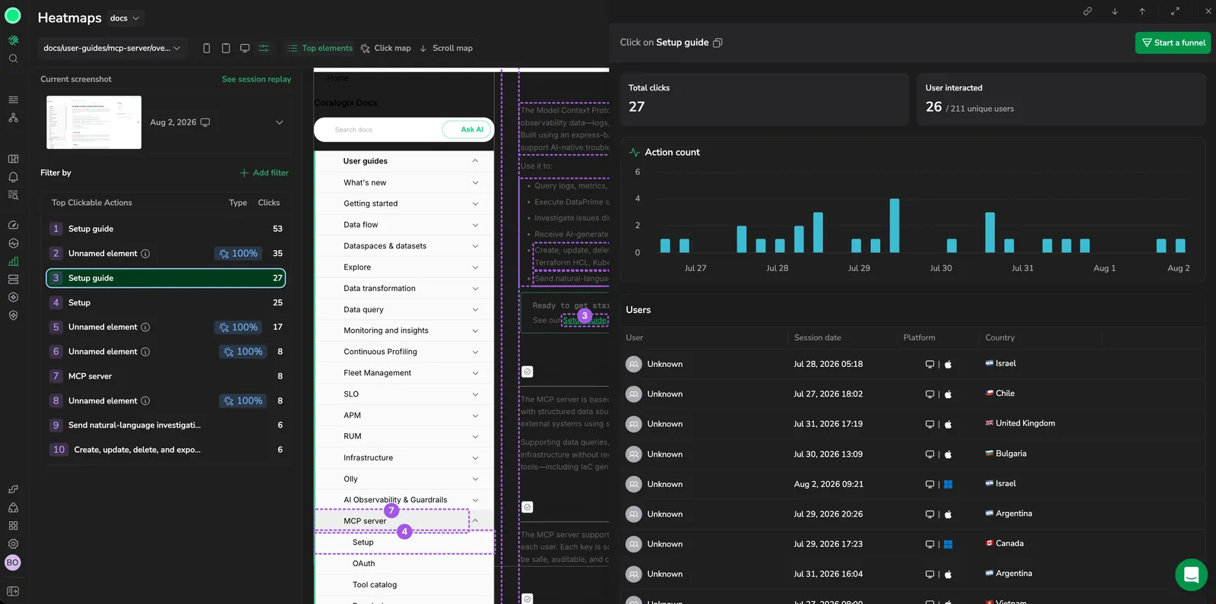
Task: Go to next action with down arrow
Action: (1115, 11)
